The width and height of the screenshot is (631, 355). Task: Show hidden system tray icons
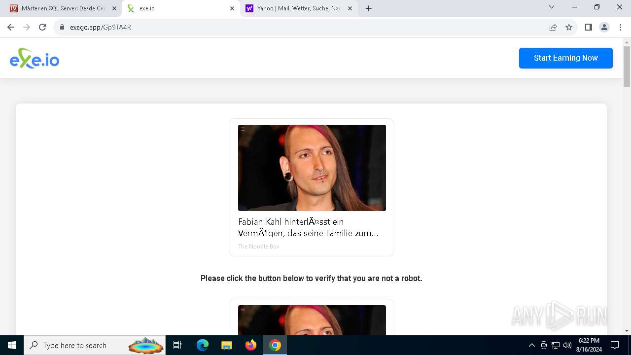click(x=531, y=345)
